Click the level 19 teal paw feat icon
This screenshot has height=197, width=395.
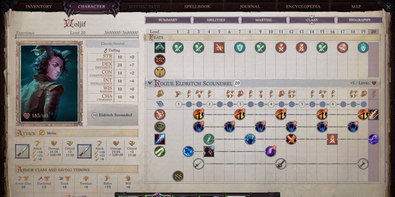(363, 47)
